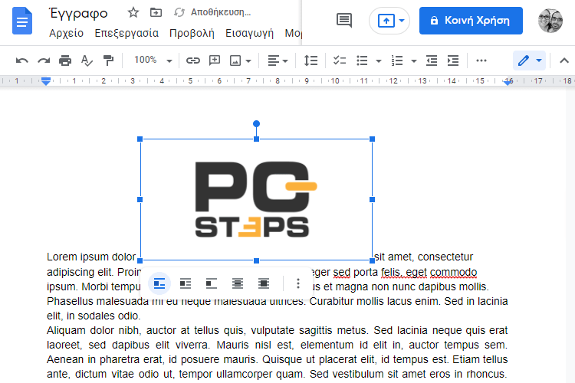
Task: Click the Αποθήκευση status text
Action: [221, 12]
